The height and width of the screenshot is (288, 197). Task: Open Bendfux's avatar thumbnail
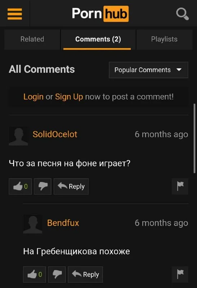[x=32, y=224]
